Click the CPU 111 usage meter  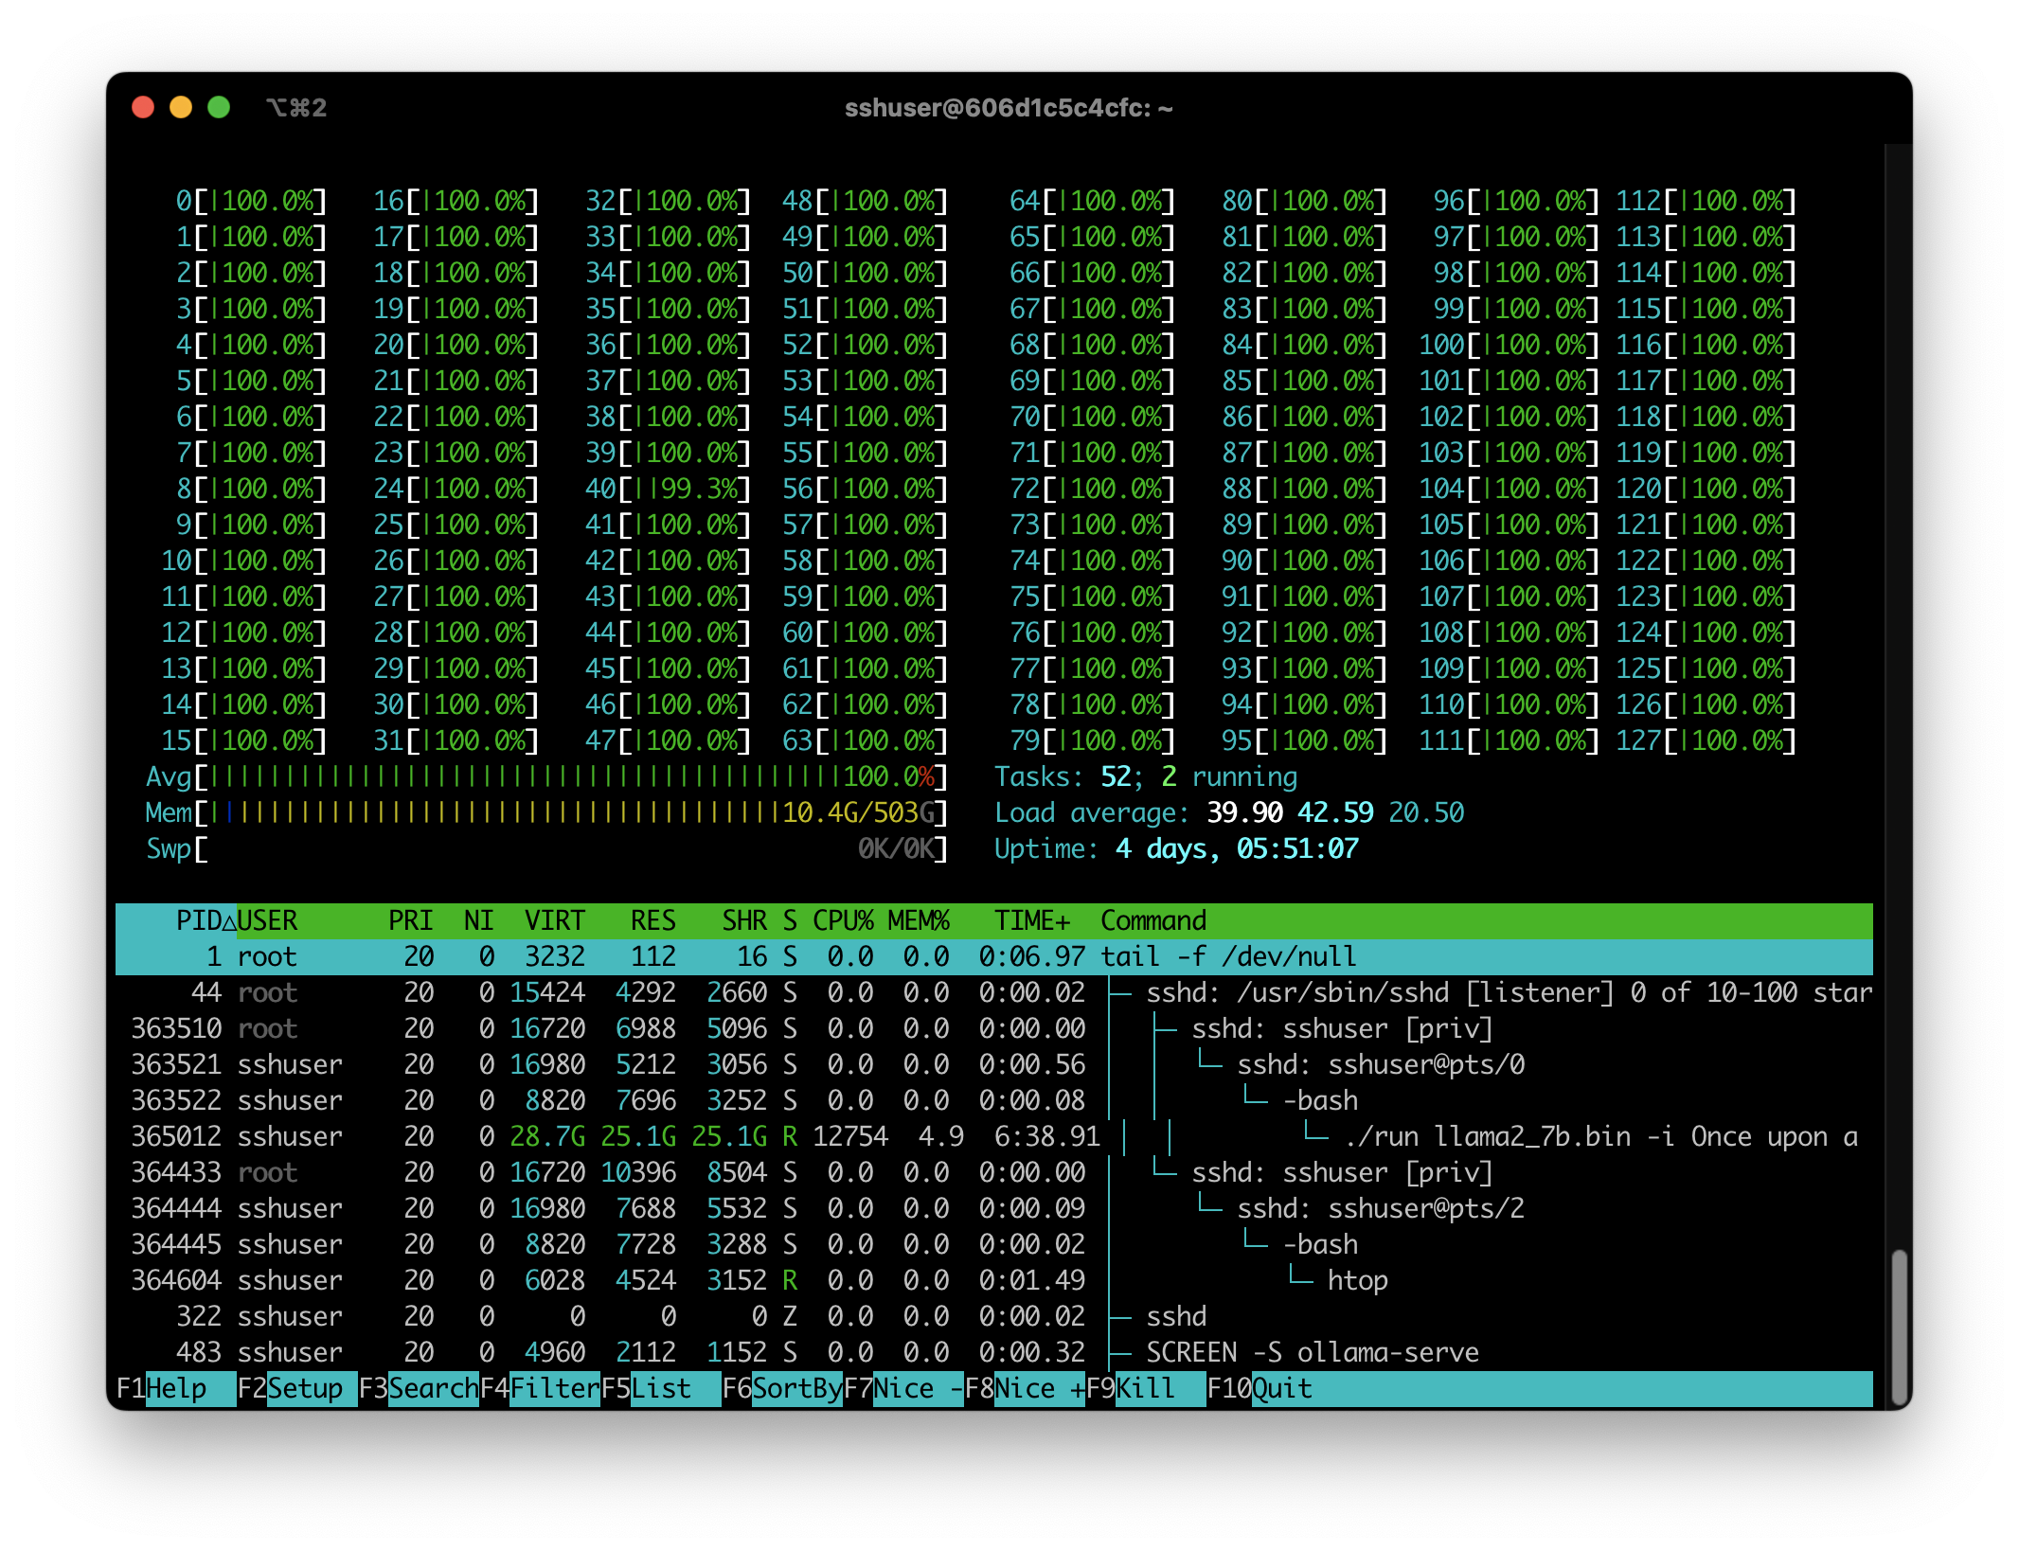click(x=1509, y=740)
